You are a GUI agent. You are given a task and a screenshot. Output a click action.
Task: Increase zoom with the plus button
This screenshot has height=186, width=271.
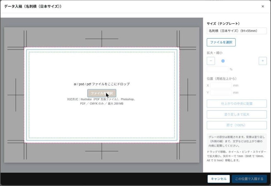click(262, 61)
